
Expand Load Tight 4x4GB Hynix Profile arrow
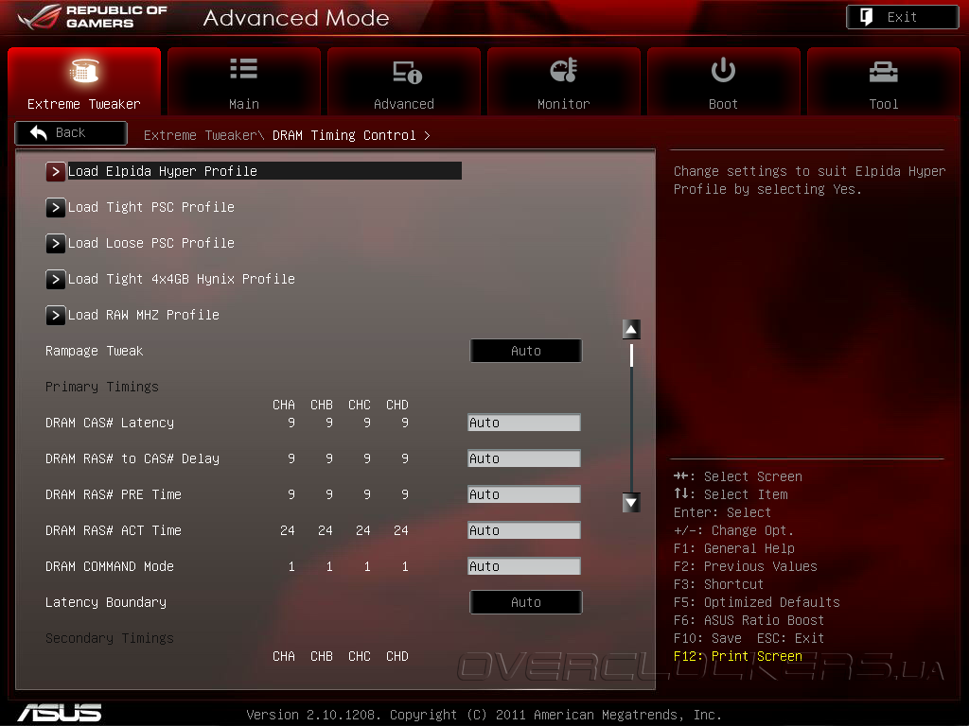click(x=56, y=279)
